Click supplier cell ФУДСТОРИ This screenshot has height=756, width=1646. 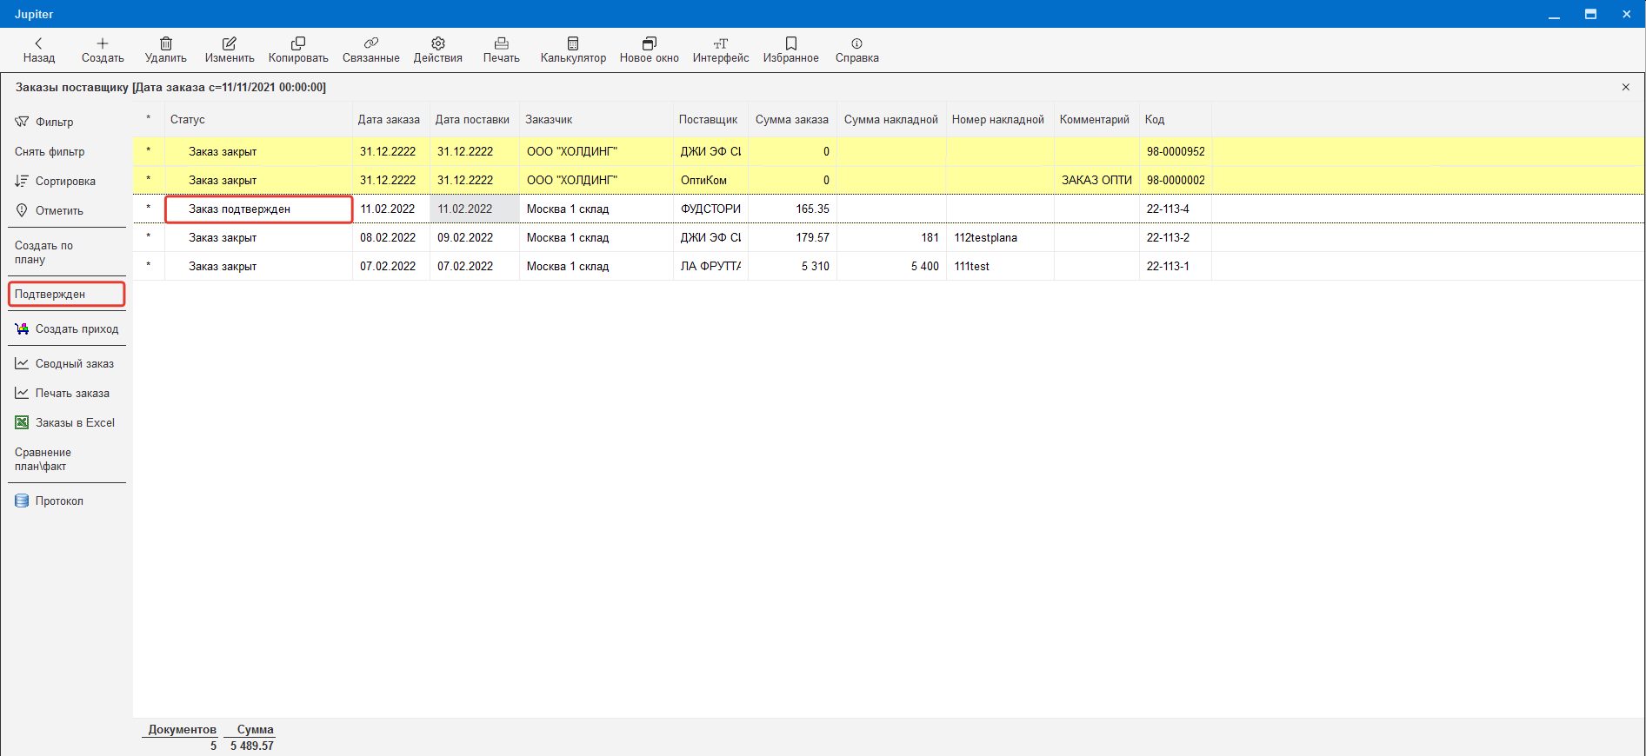(x=710, y=209)
